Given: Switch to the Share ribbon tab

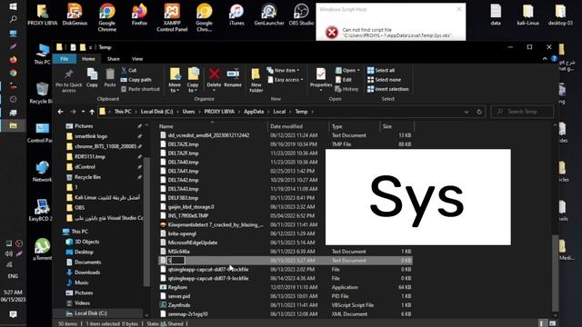Looking at the screenshot, I should coord(113,59).
